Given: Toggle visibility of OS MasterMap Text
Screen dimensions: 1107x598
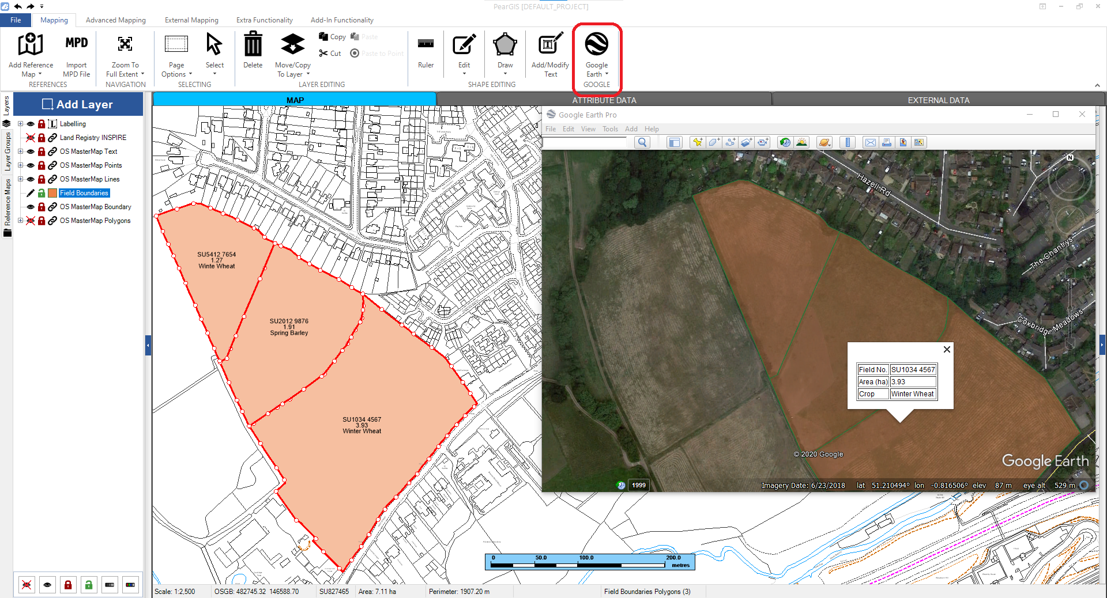Looking at the screenshot, I should point(31,152).
